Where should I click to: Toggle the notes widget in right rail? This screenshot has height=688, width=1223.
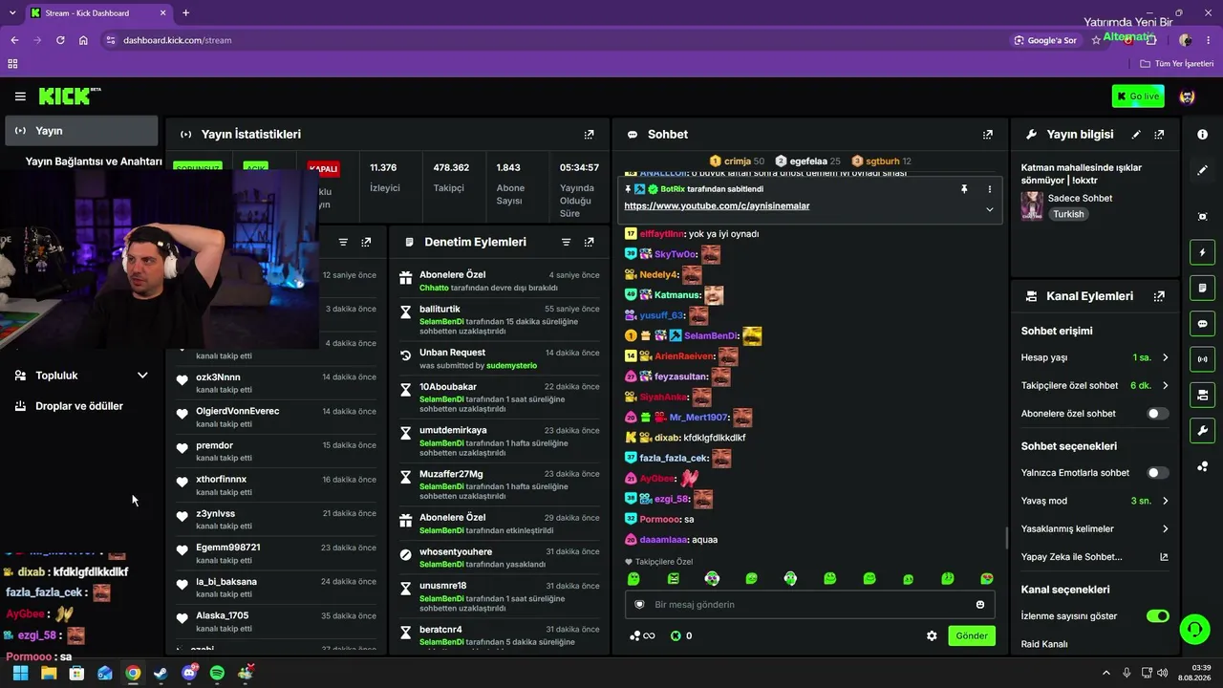[1202, 288]
